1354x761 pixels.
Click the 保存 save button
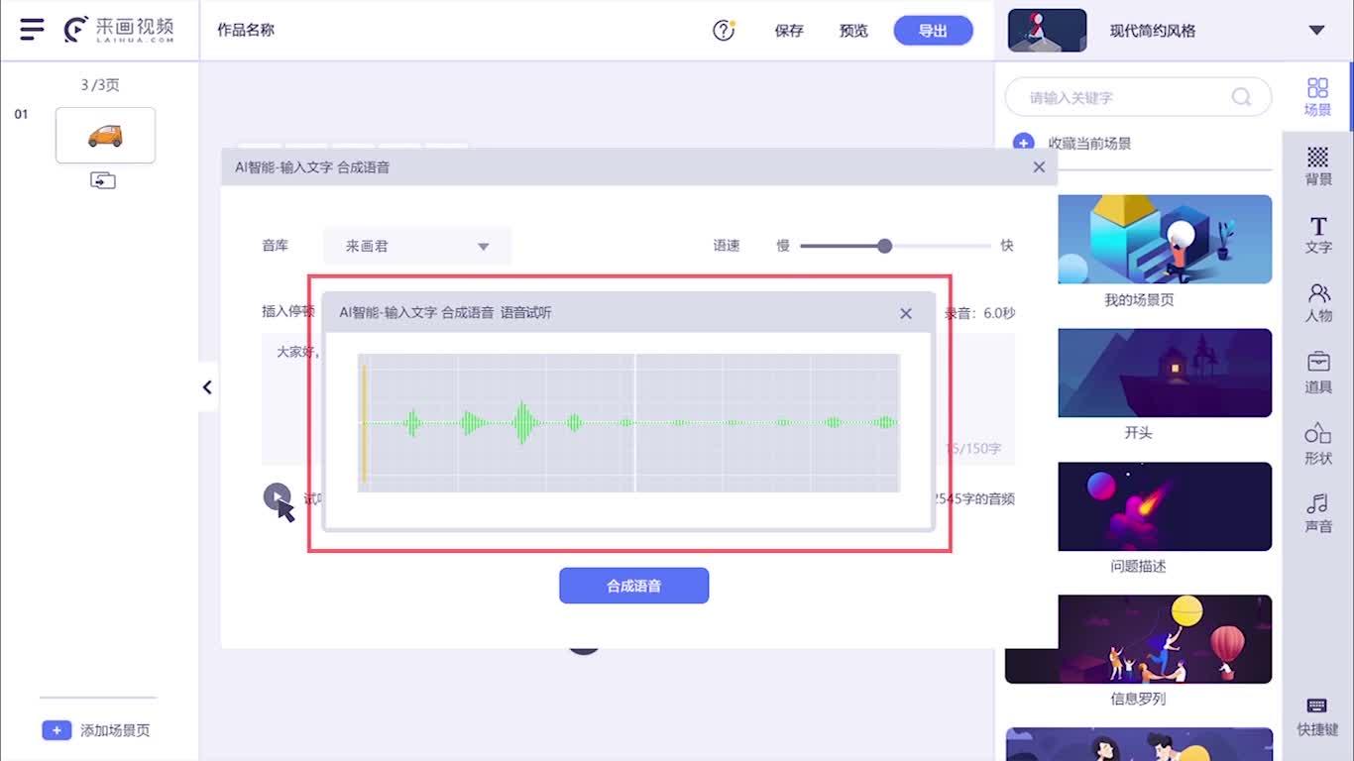[789, 31]
